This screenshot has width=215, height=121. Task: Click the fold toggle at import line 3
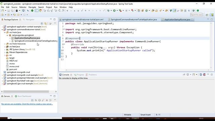[64, 29]
